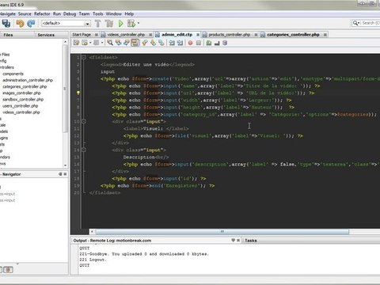Collapse the div fold marker at line 10
380x285 pixels.
(x=84, y=121)
